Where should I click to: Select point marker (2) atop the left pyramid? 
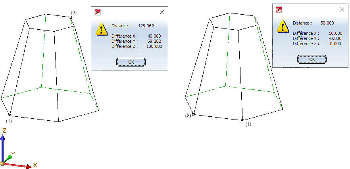pyautogui.click(x=70, y=17)
